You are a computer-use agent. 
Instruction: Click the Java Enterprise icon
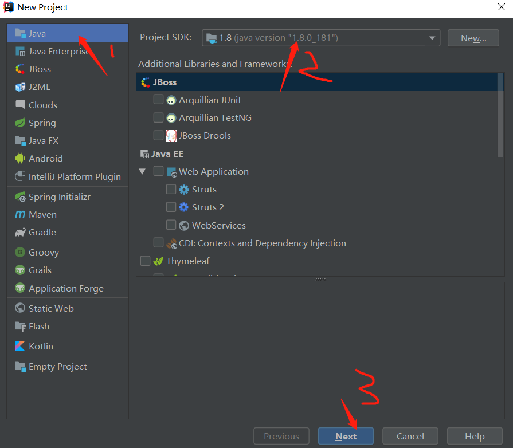click(x=20, y=52)
